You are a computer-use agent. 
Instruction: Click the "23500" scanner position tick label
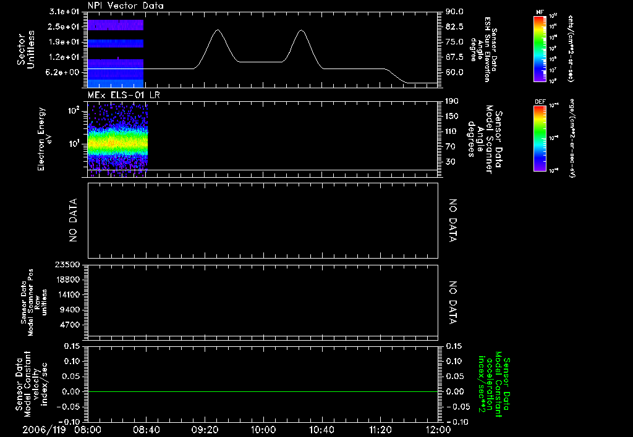pyautogui.click(x=67, y=264)
